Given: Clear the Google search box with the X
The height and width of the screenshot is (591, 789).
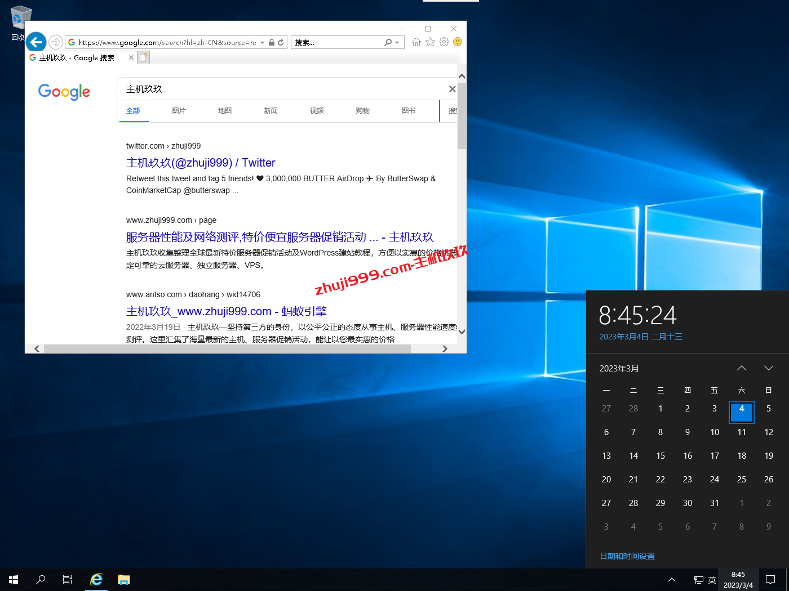Looking at the screenshot, I should 452,89.
